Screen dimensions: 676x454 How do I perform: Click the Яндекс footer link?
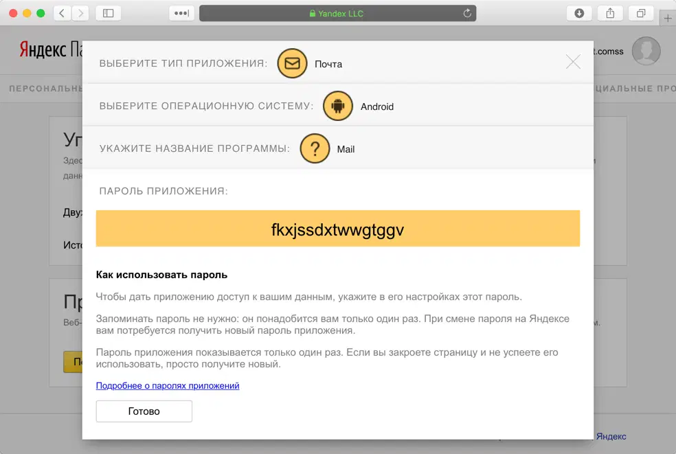coord(611,436)
